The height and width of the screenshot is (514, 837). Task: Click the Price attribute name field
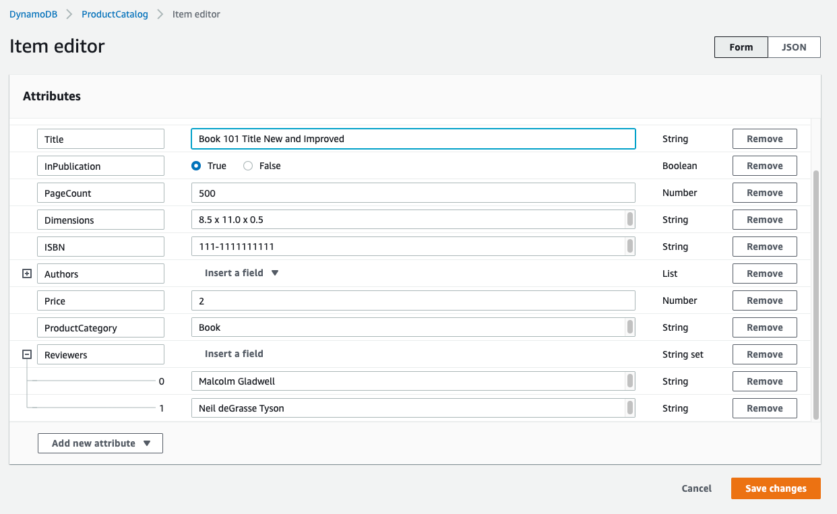tap(100, 300)
